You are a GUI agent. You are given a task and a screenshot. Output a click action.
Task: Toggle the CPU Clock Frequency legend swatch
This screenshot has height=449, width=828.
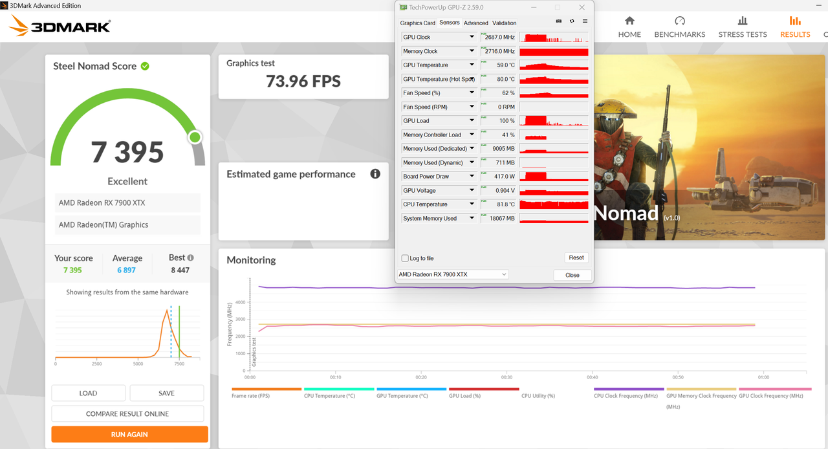[629, 389]
